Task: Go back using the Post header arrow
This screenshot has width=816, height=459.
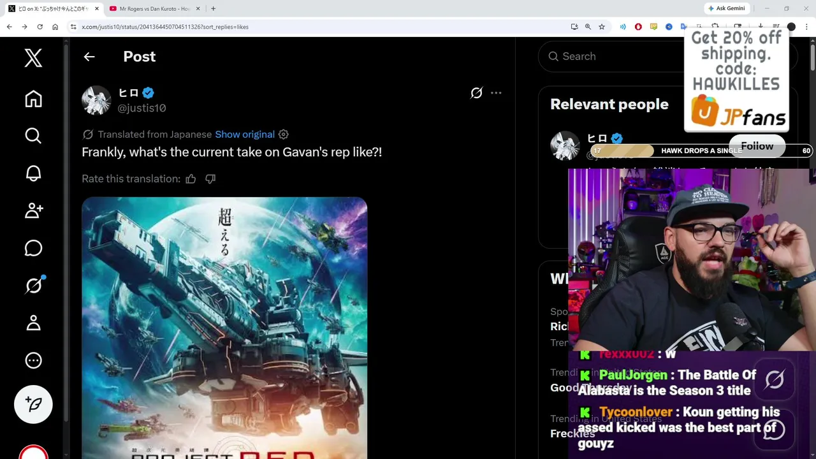Action: tap(89, 57)
